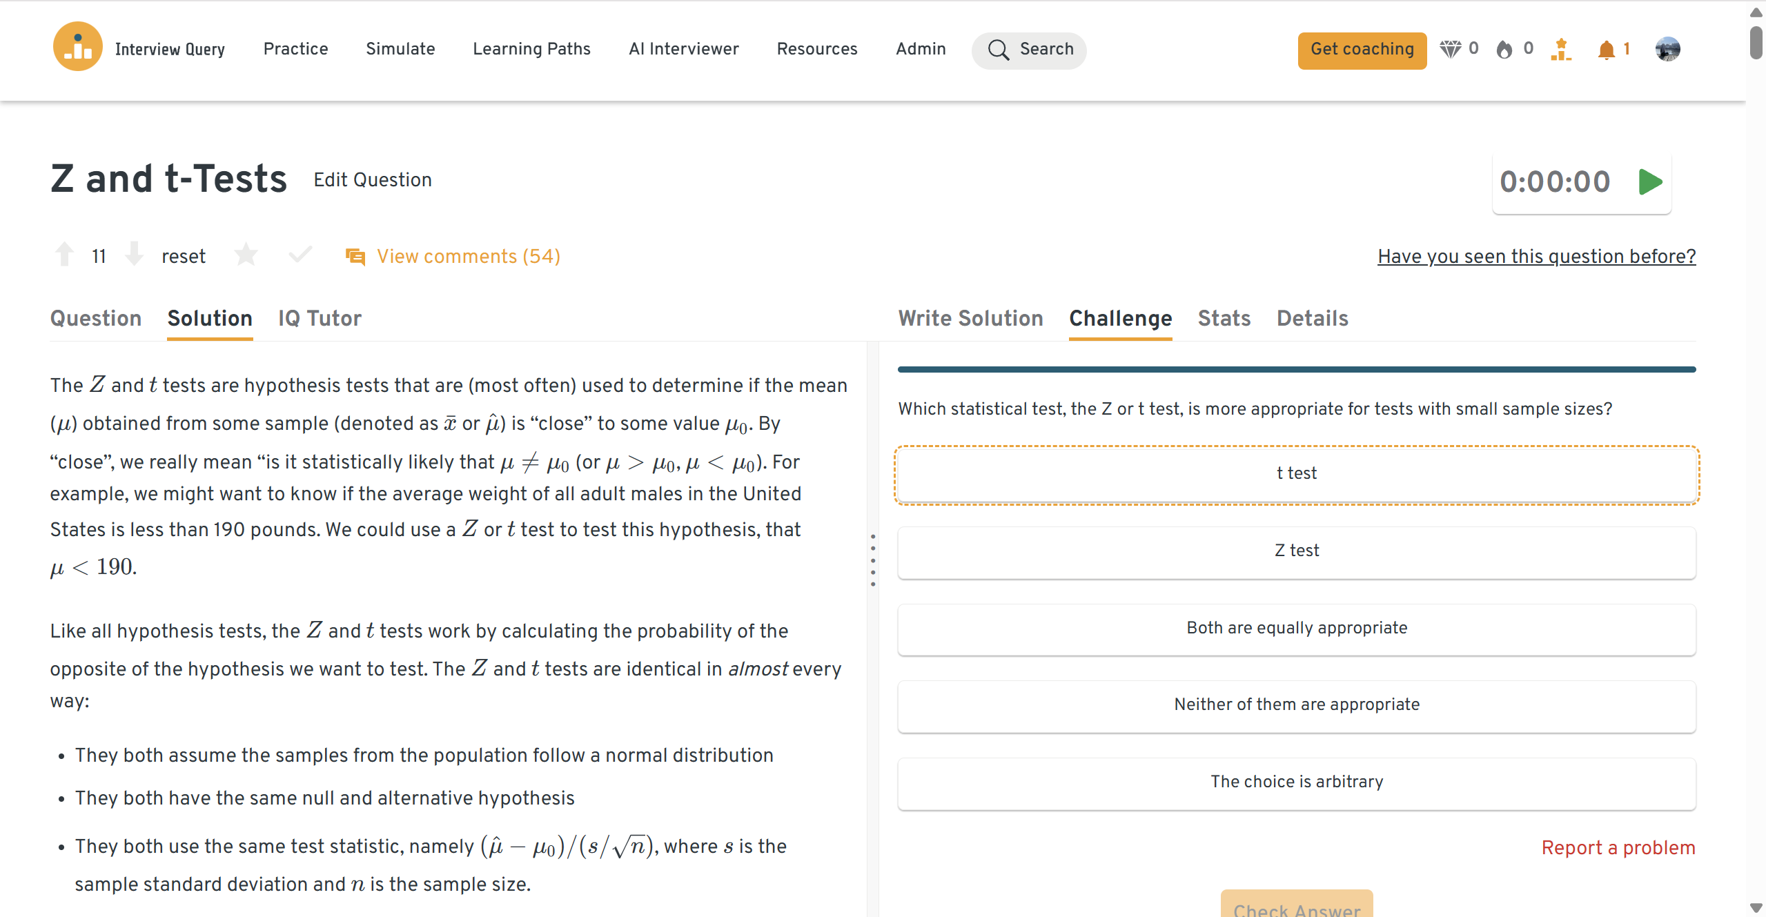Switch to the Stats tab
Viewport: 1766px width, 917px height.
click(1224, 318)
